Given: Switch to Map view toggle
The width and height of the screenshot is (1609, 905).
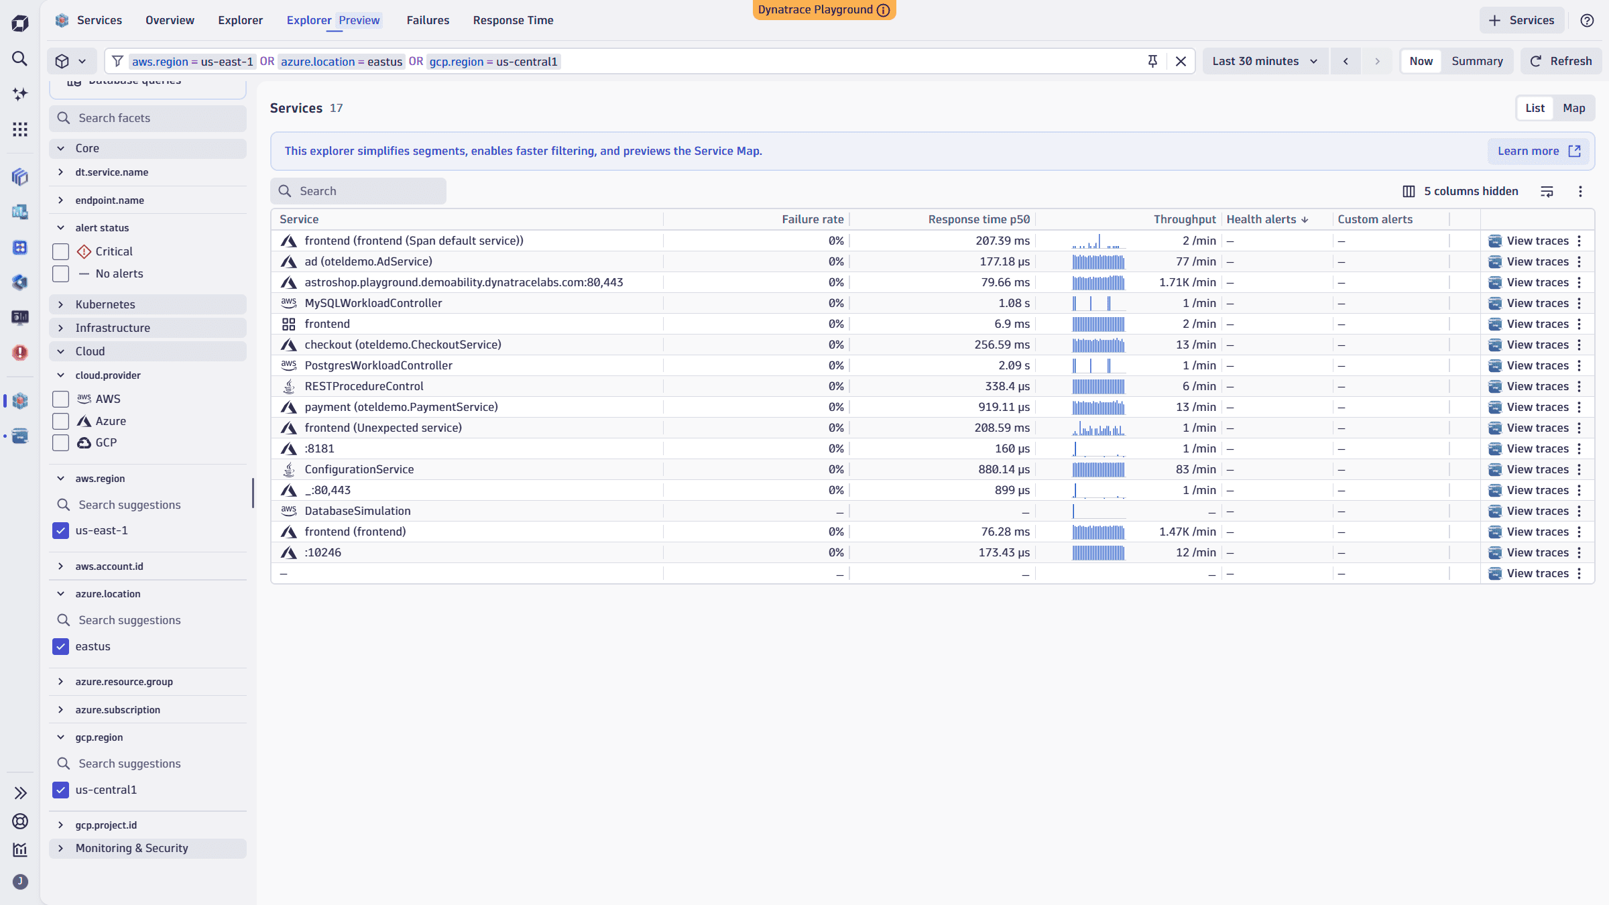Looking at the screenshot, I should (x=1573, y=108).
